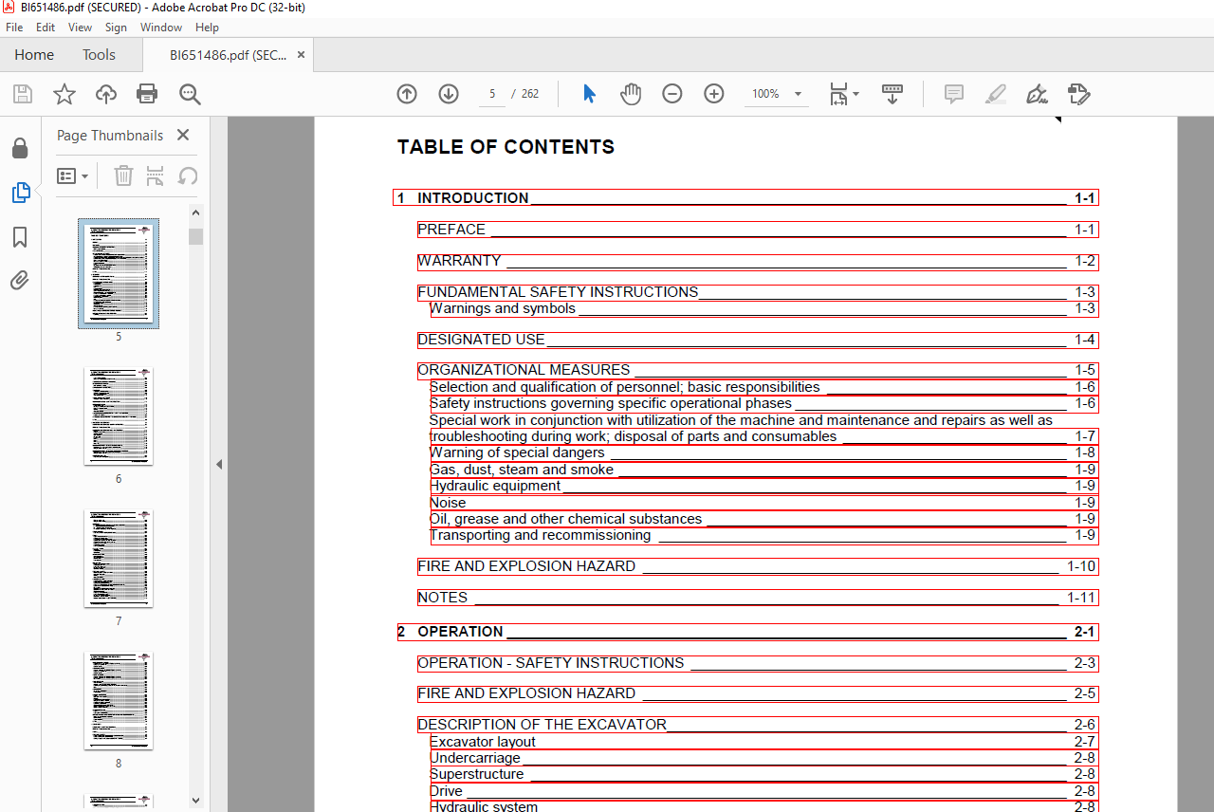Print the document with the printer icon
The image size is (1214, 812).
tap(147, 94)
